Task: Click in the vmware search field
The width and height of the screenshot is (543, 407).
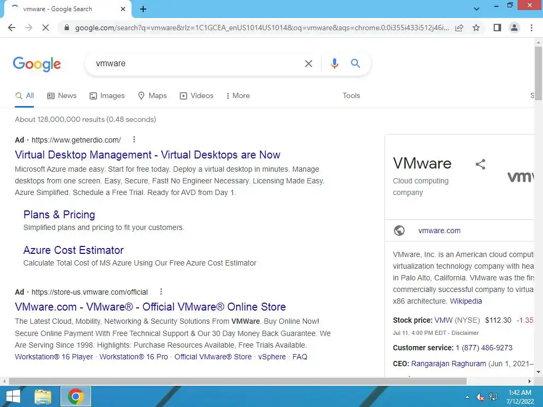Action: point(194,64)
